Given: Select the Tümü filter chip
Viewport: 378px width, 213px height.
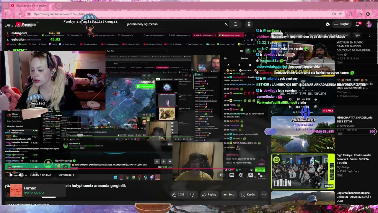Looking at the screenshot, I should pyautogui.click(x=277, y=35).
